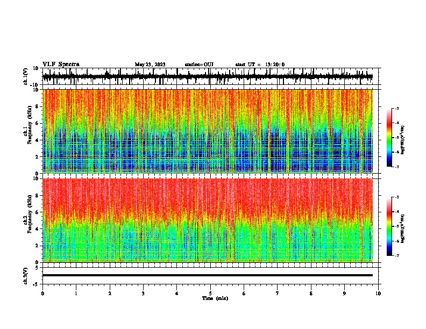Click tick label "8" on the Time axis

coord(311,294)
